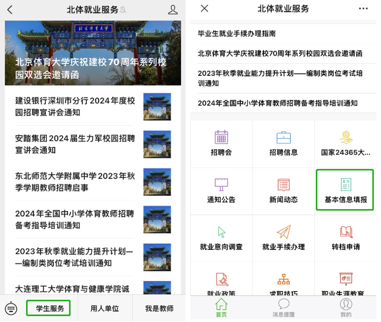381x322 pixels.
Task: Tap the back arrow in left header
Action: pos(10,9)
